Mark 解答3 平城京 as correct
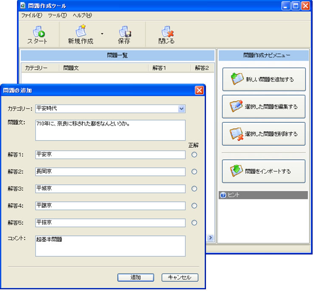This screenshot has width=313, height=291. 194,189
